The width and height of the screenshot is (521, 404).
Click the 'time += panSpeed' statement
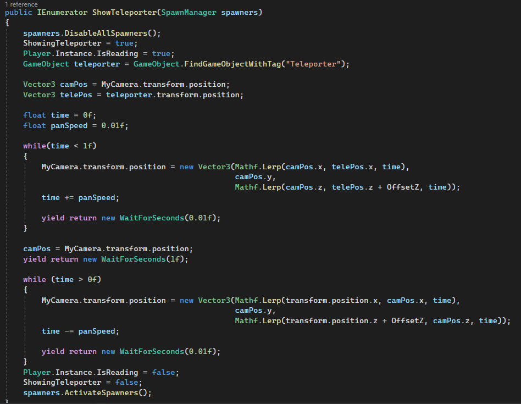[x=80, y=197]
